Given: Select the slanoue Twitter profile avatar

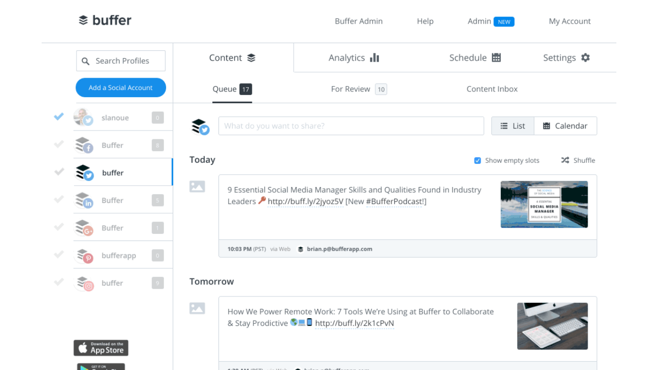Looking at the screenshot, I should click(83, 117).
